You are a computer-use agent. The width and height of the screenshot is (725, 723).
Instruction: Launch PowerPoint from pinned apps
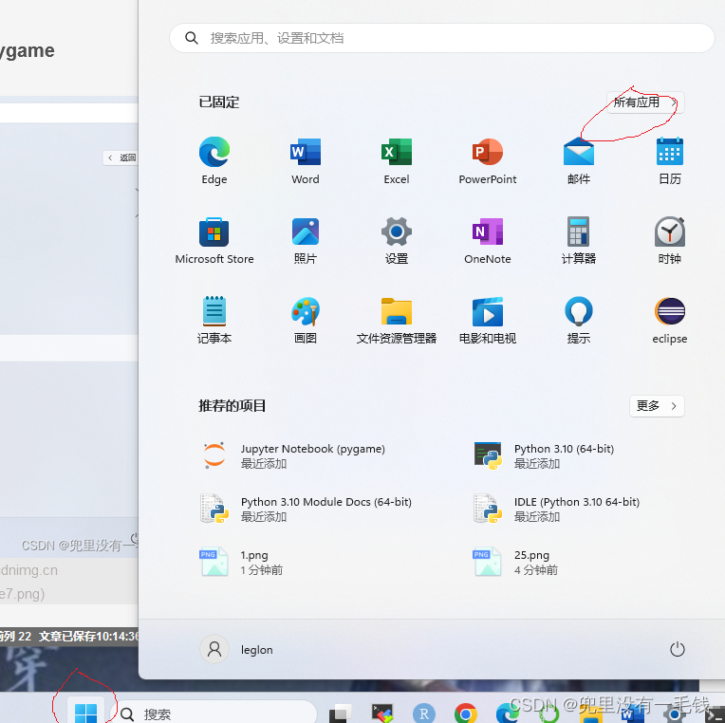click(x=488, y=160)
